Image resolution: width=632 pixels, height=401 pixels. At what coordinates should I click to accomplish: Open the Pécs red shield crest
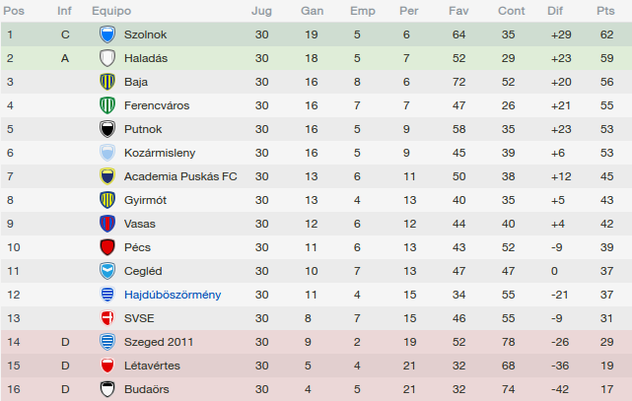point(107,247)
